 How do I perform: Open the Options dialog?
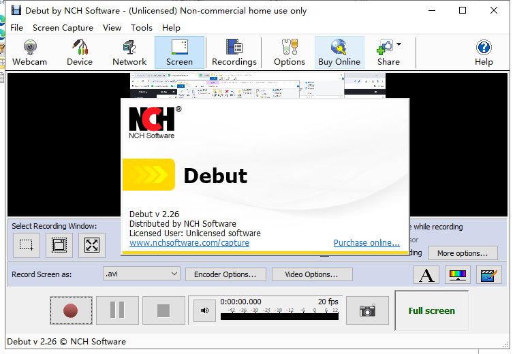290,52
